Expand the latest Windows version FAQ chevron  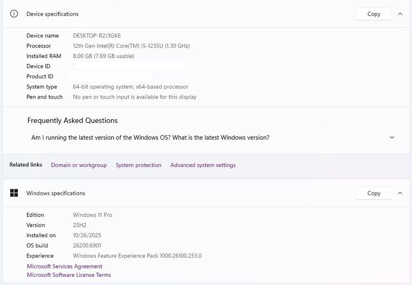click(x=392, y=137)
